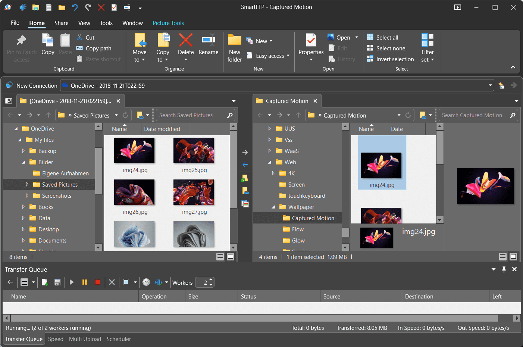Image resolution: width=523 pixels, height=347 pixels.
Task: Click the Move to button
Action: (139, 47)
